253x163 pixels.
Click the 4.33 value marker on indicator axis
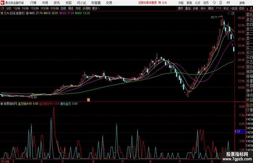click(240, 131)
